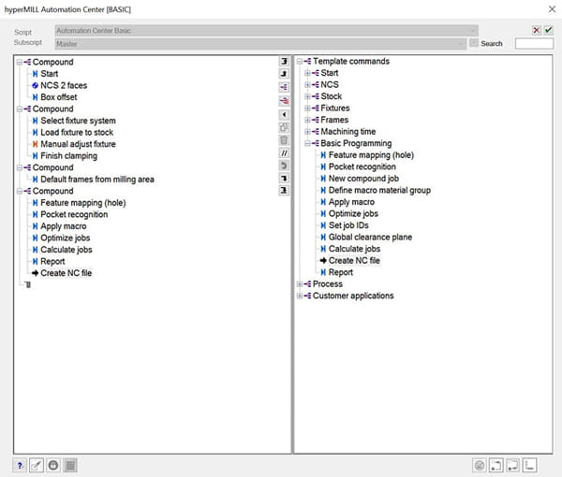Select New compound job template command

tap(363, 179)
